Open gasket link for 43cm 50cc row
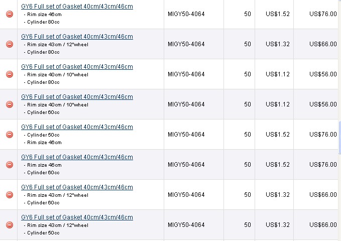 pos(77,217)
